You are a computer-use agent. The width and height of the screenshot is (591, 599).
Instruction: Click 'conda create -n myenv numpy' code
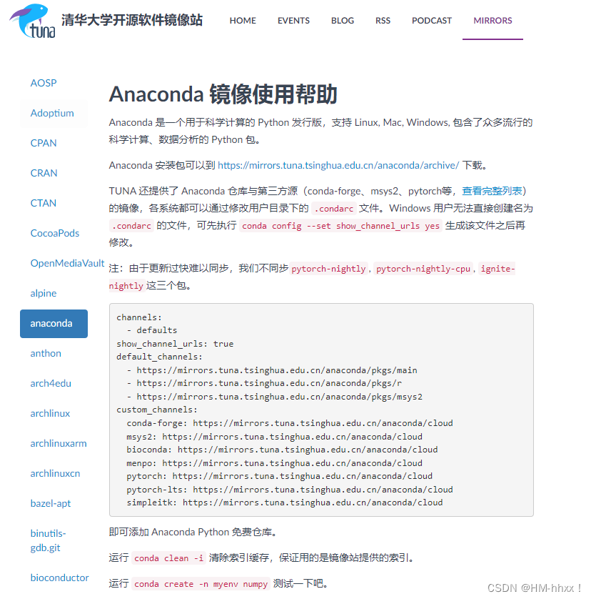(x=201, y=584)
